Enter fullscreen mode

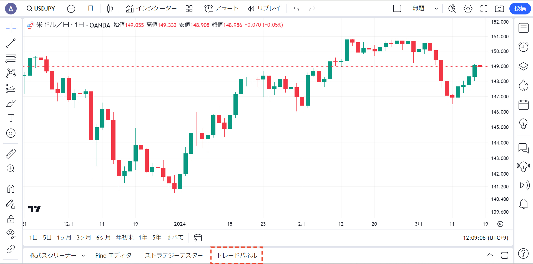click(x=484, y=9)
